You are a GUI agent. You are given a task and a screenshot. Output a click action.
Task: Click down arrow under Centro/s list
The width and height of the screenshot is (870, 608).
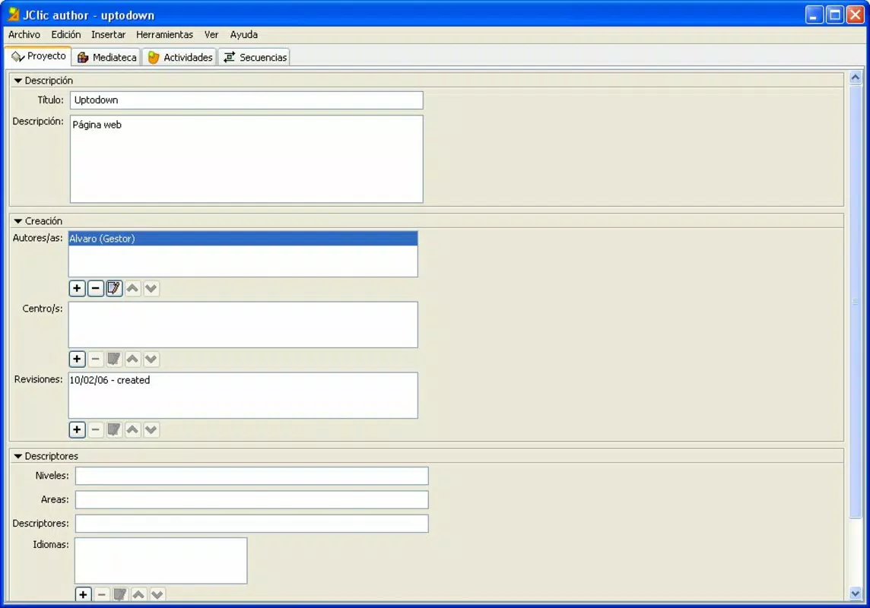point(151,359)
